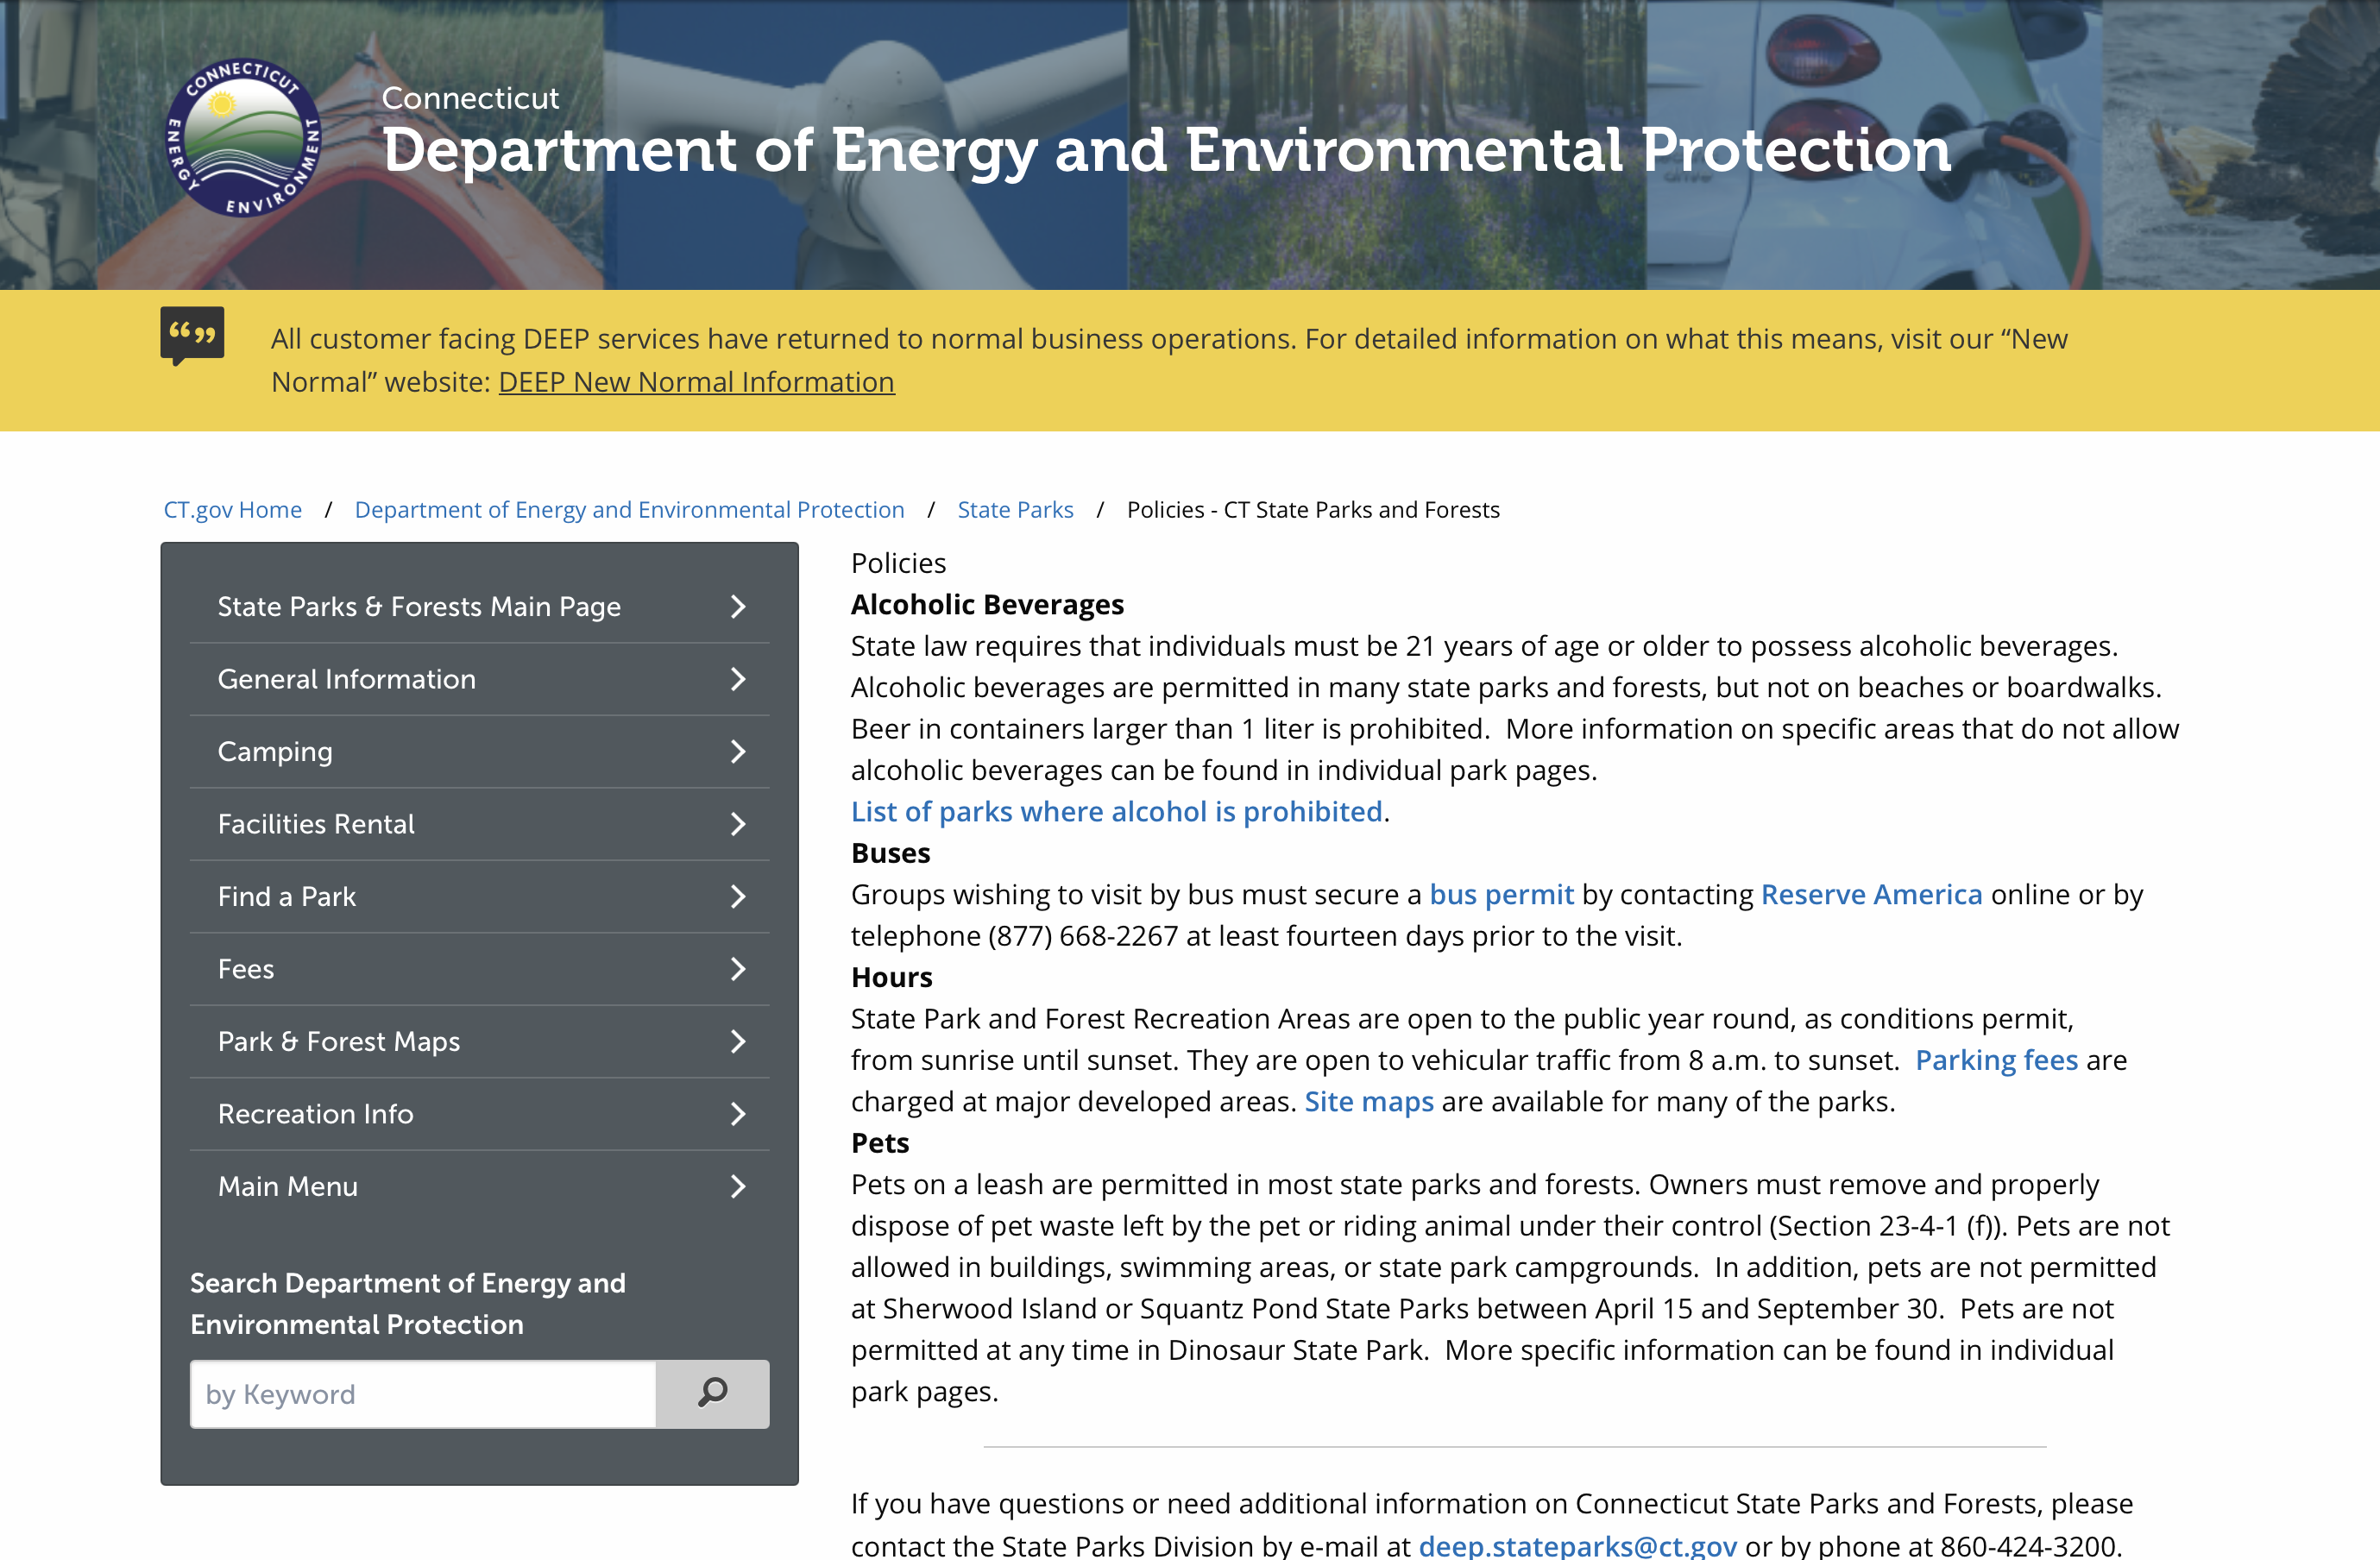The width and height of the screenshot is (2380, 1560).
Task: Go to State Parks breadcrumb link
Action: tap(1015, 510)
